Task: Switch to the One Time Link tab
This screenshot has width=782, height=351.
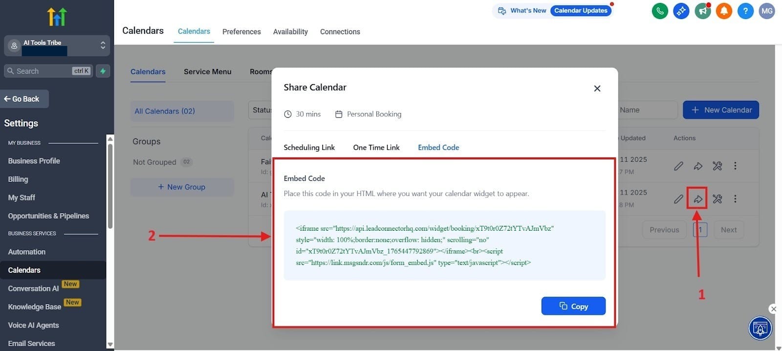Action: pyautogui.click(x=376, y=148)
